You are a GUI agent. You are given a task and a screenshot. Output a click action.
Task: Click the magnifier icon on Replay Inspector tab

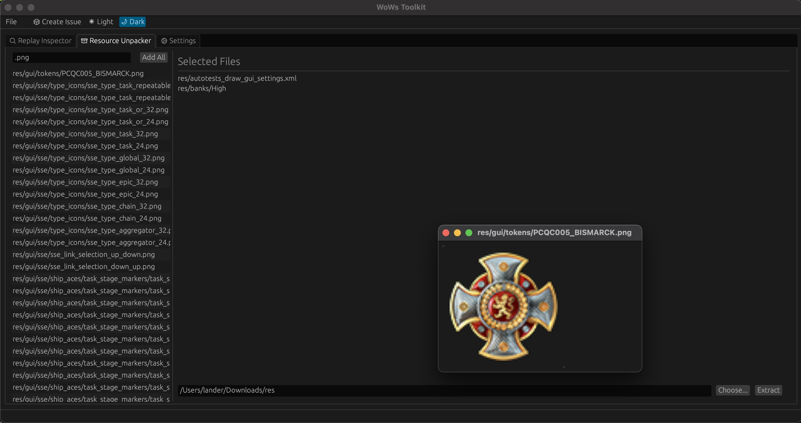coord(13,41)
